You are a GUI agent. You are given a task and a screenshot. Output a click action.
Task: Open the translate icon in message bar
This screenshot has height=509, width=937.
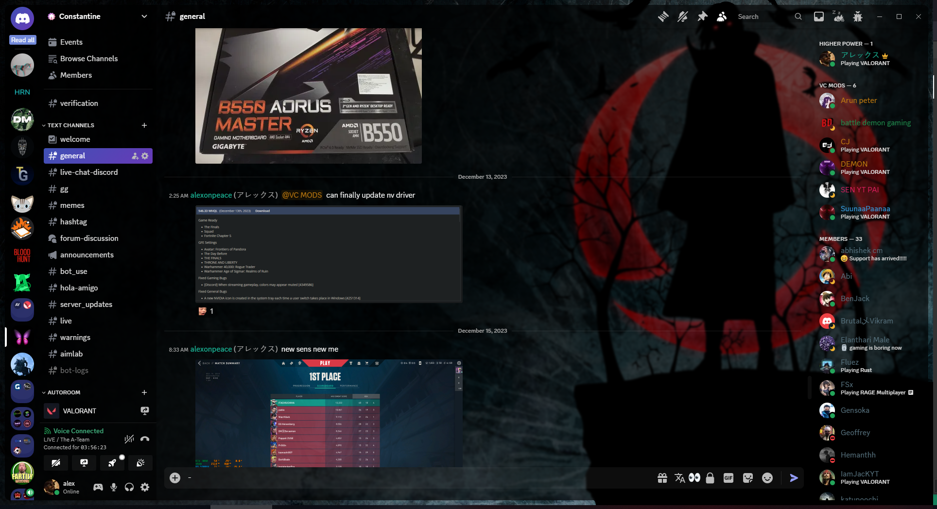tap(680, 478)
